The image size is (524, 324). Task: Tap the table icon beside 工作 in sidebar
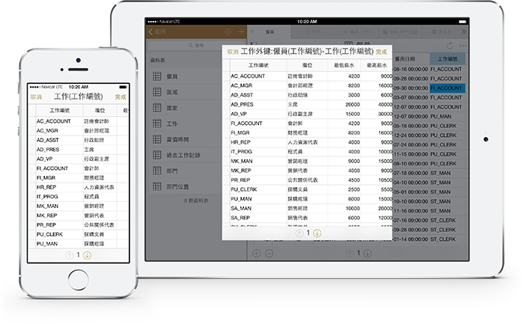(157, 123)
